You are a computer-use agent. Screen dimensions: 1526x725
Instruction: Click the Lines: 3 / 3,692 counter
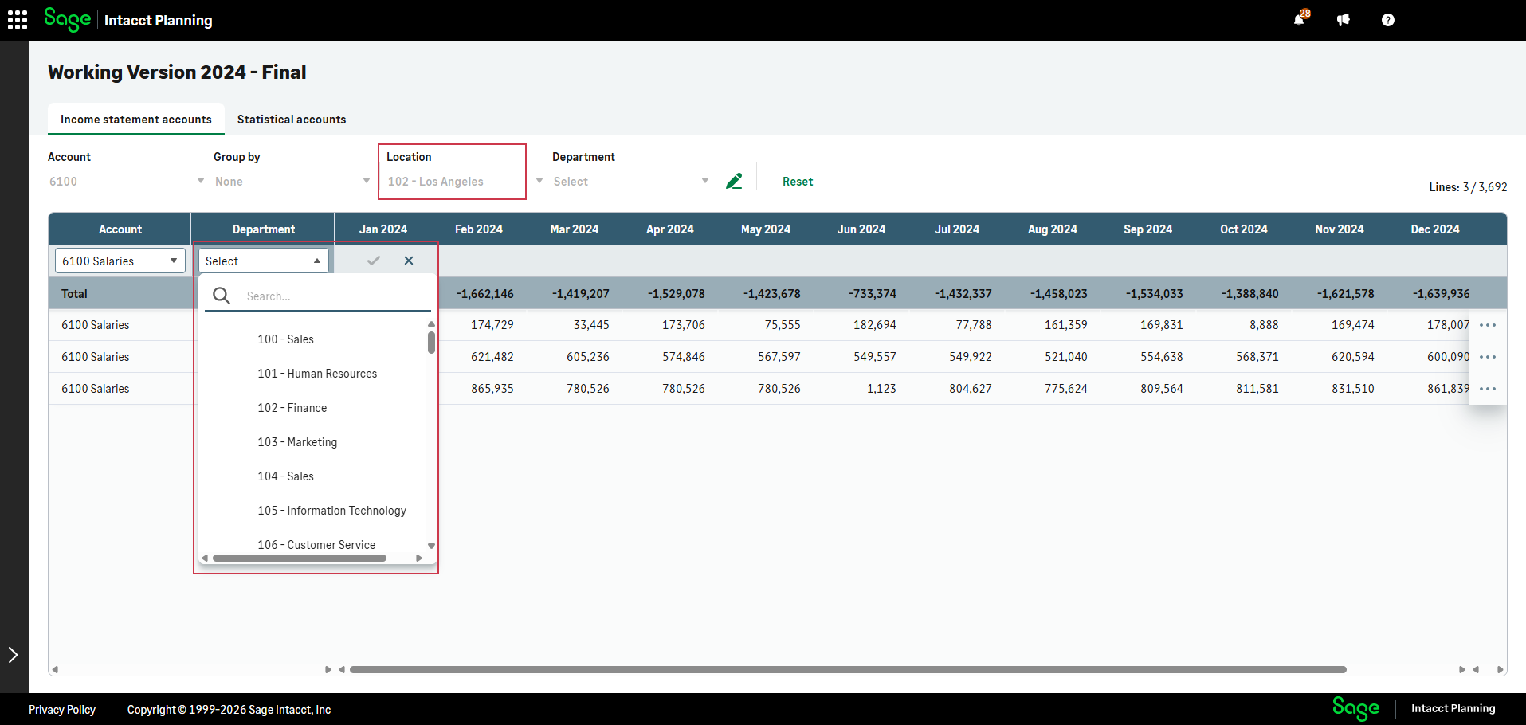point(1468,187)
